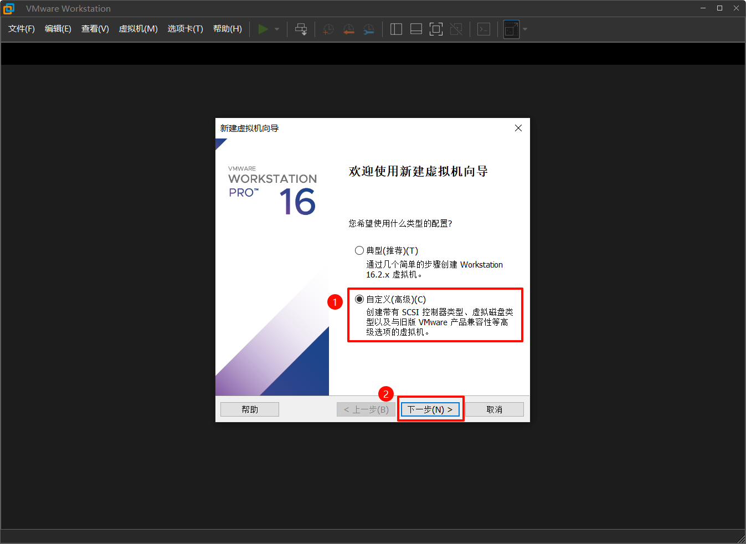Click the 取消 button in wizard
This screenshot has height=544, width=746.
click(x=494, y=409)
